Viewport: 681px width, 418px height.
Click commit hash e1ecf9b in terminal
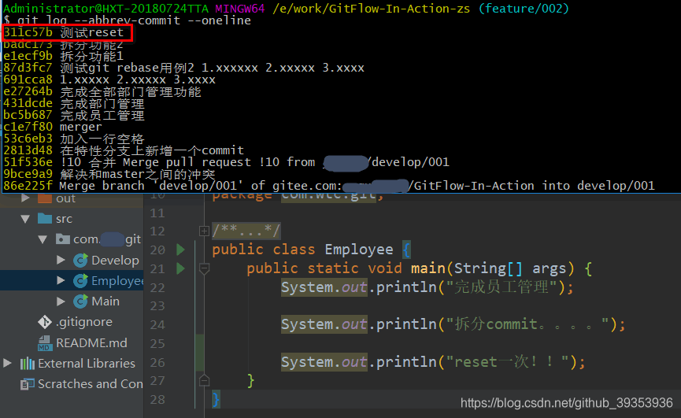coord(28,56)
